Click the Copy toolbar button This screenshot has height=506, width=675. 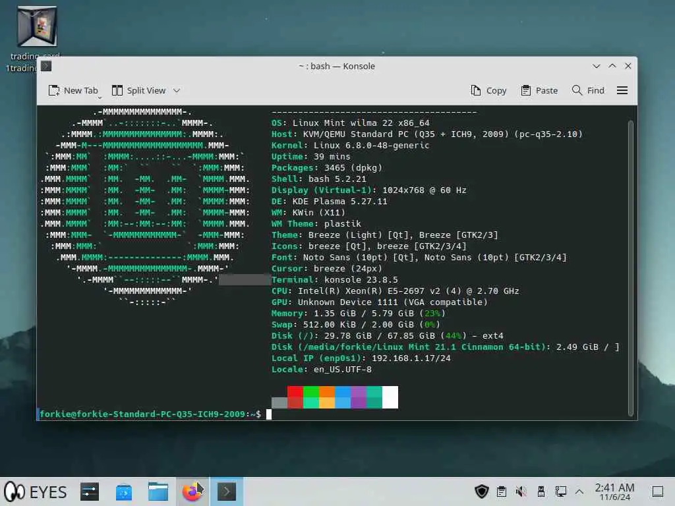click(x=488, y=90)
